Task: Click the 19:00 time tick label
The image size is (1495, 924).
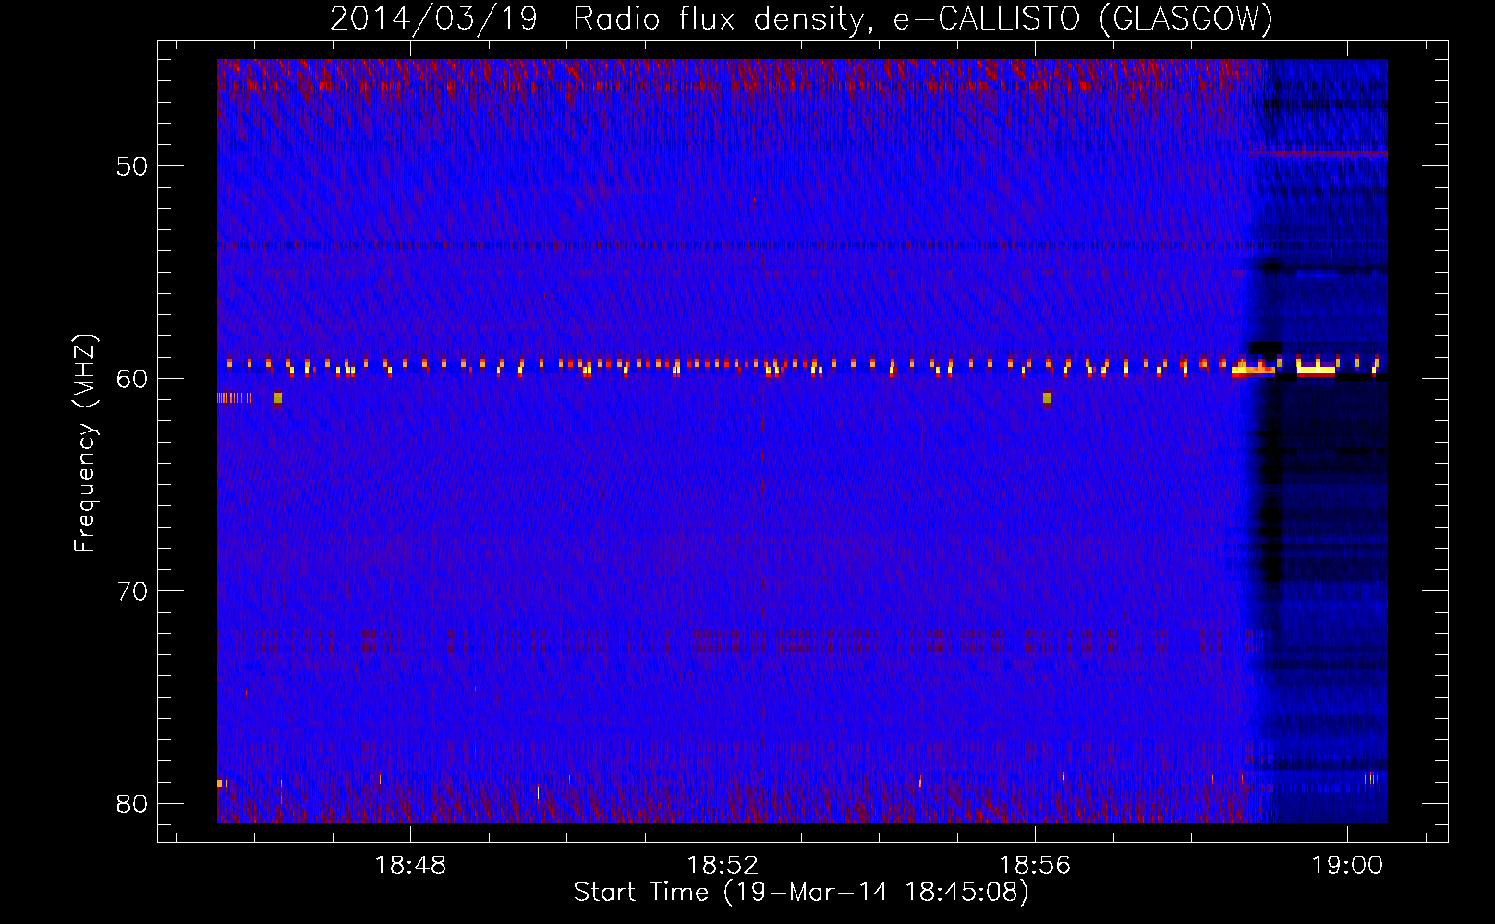Action: point(1347,866)
